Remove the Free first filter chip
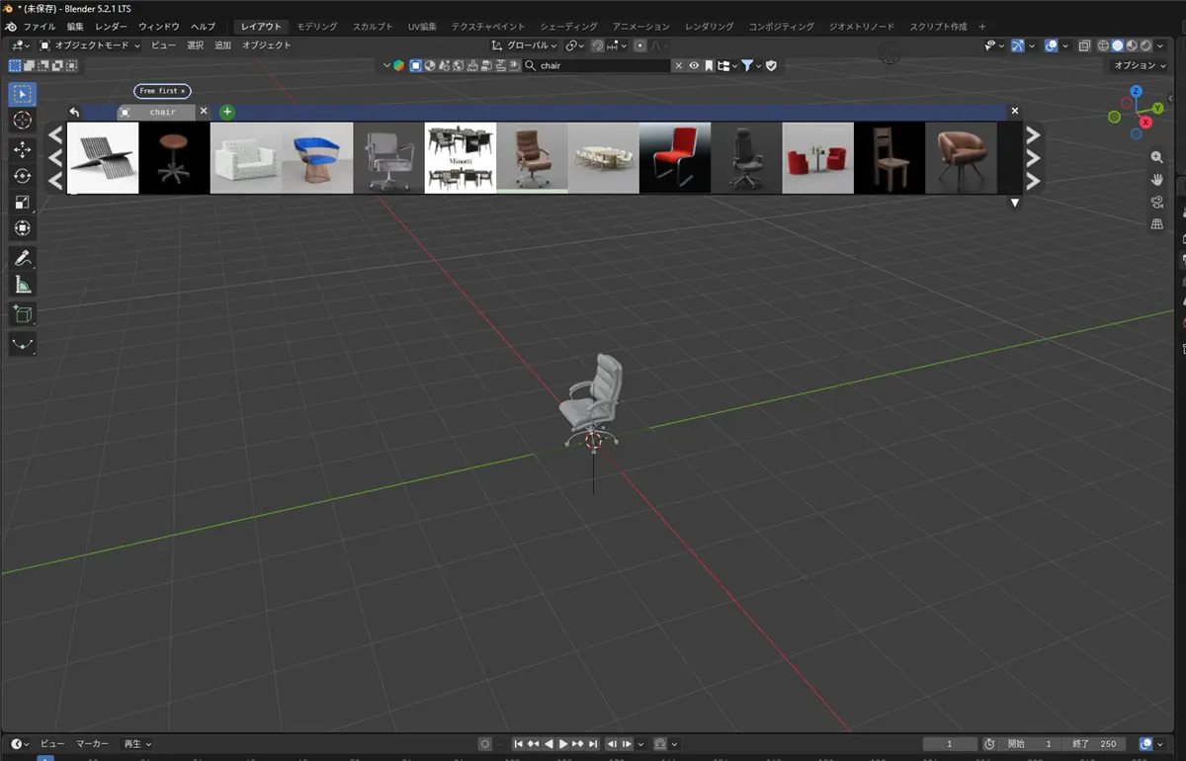Image resolution: width=1186 pixels, height=761 pixels. click(x=183, y=91)
